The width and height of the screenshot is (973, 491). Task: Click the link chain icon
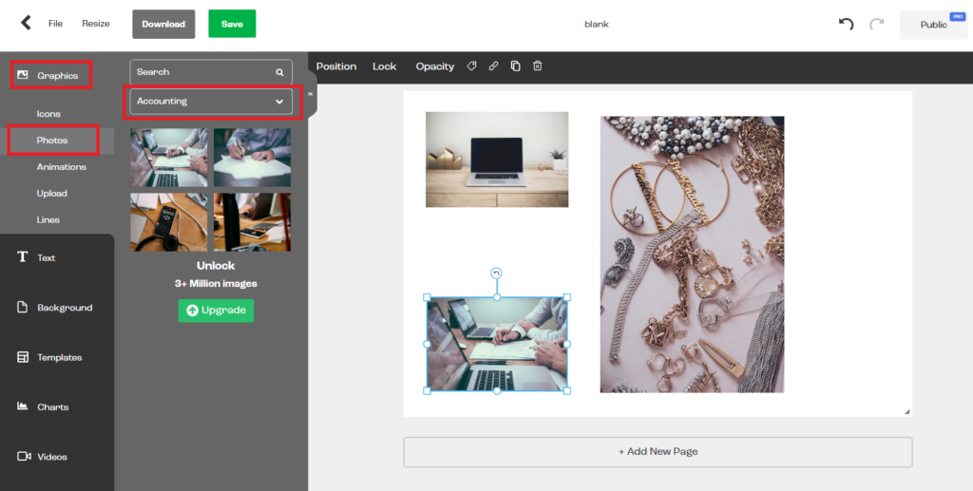(493, 66)
